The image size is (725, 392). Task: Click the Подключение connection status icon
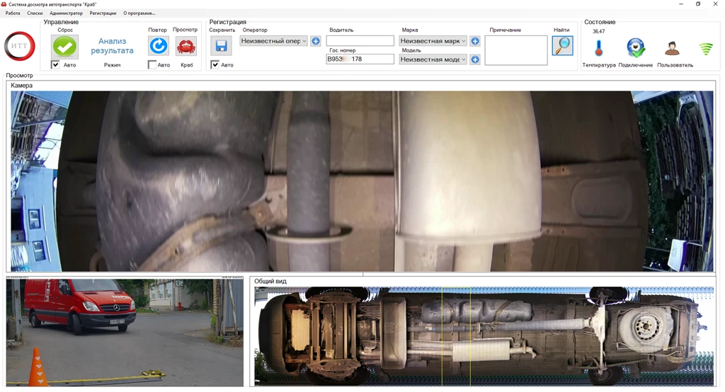point(636,48)
